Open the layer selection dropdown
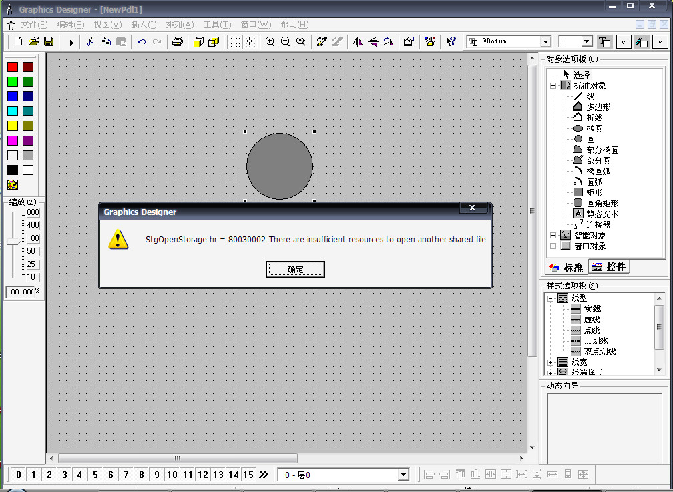This screenshot has width=673, height=492. [x=403, y=475]
